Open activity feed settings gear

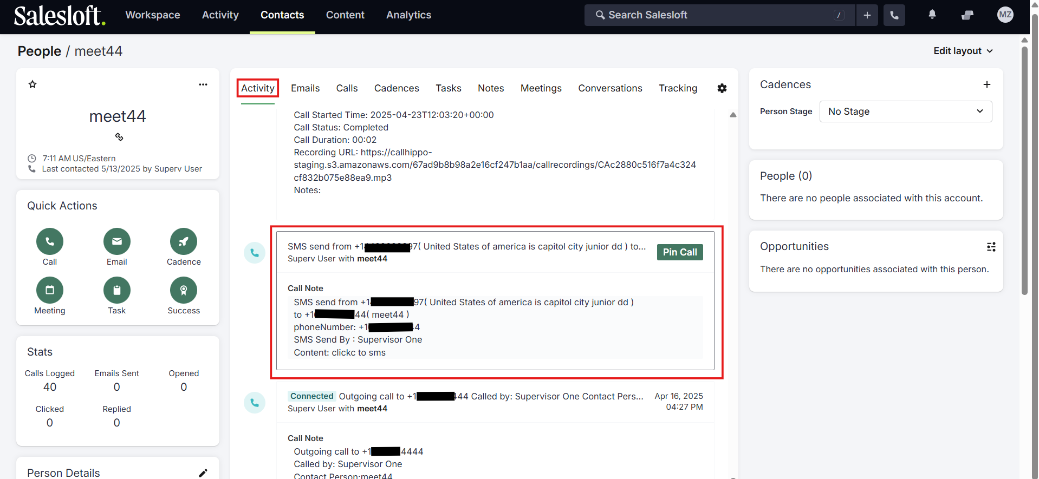[722, 88]
